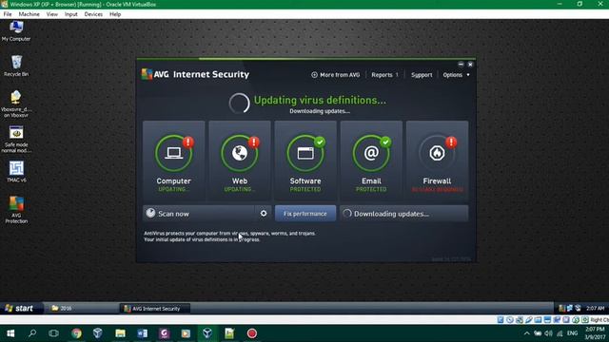Viewport: 609px width, 342px height.
Task: Open VirtualBox Input menu
Action: coord(71,14)
